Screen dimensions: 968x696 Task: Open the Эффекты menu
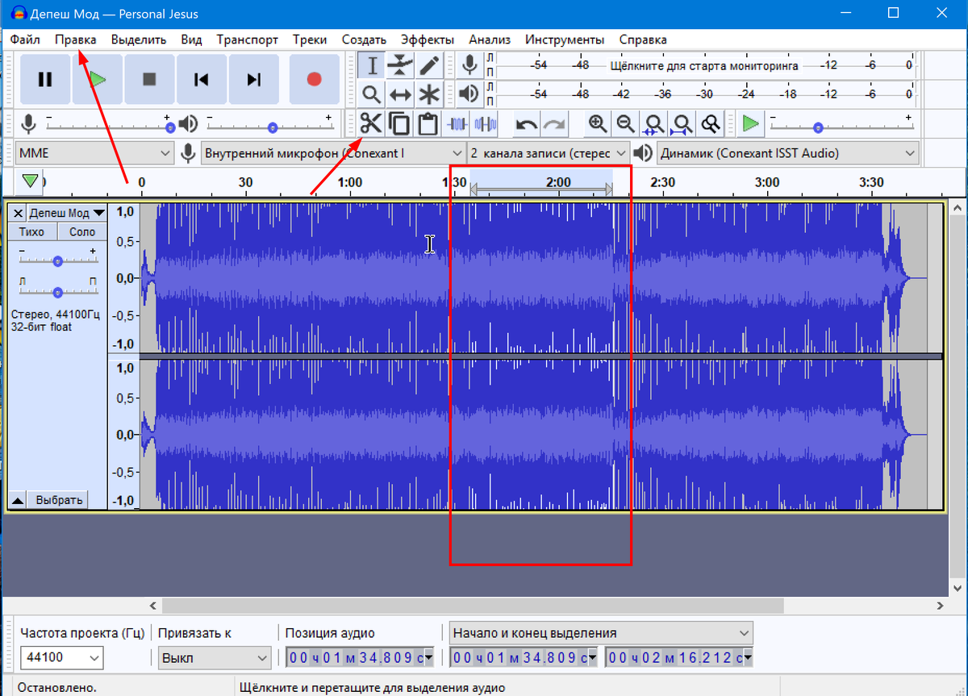[428, 39]
